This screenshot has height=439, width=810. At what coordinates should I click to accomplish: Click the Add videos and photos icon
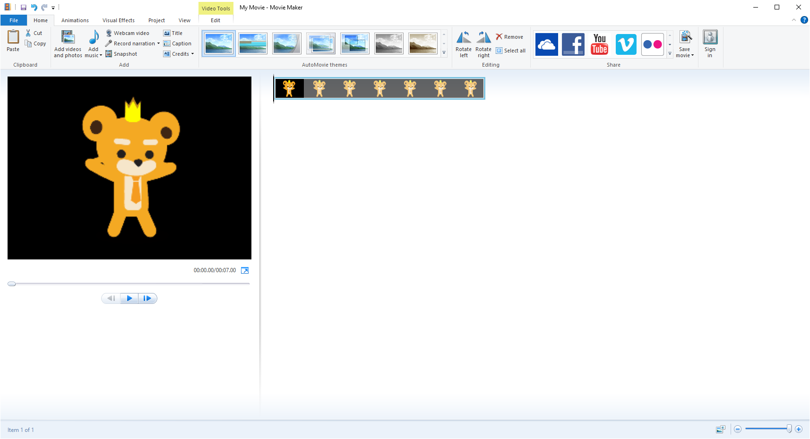pyautogui.click(x=68, y=38)
